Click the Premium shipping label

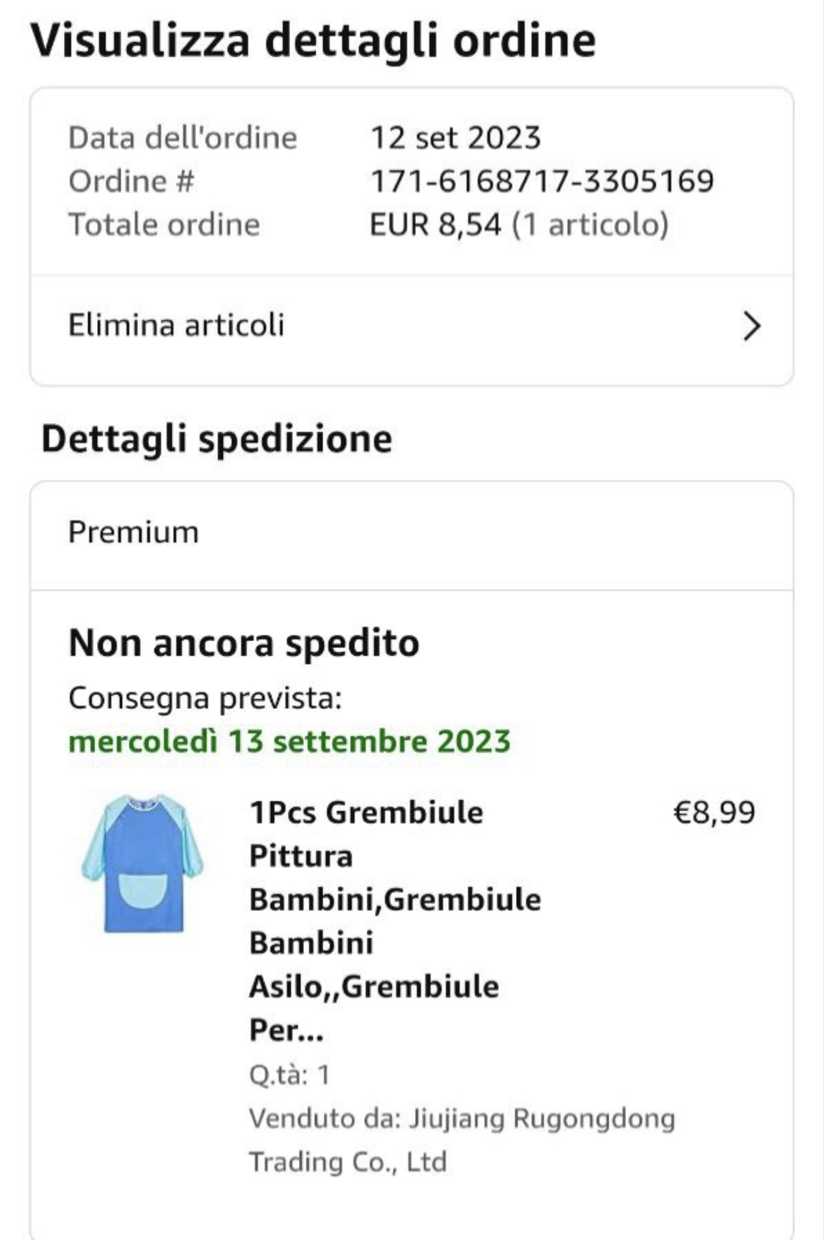point(134,532)
